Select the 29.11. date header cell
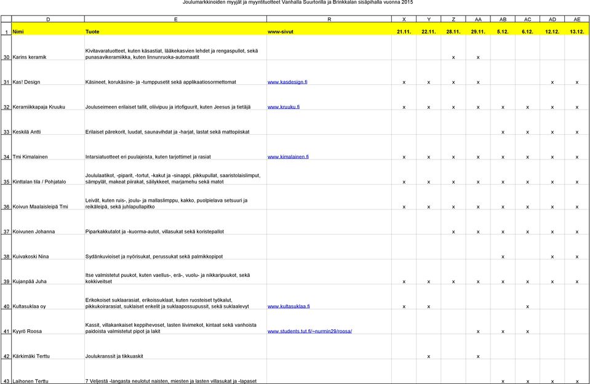 pos(478,28)
